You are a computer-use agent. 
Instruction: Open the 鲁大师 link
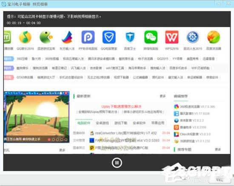click(36, 59)
